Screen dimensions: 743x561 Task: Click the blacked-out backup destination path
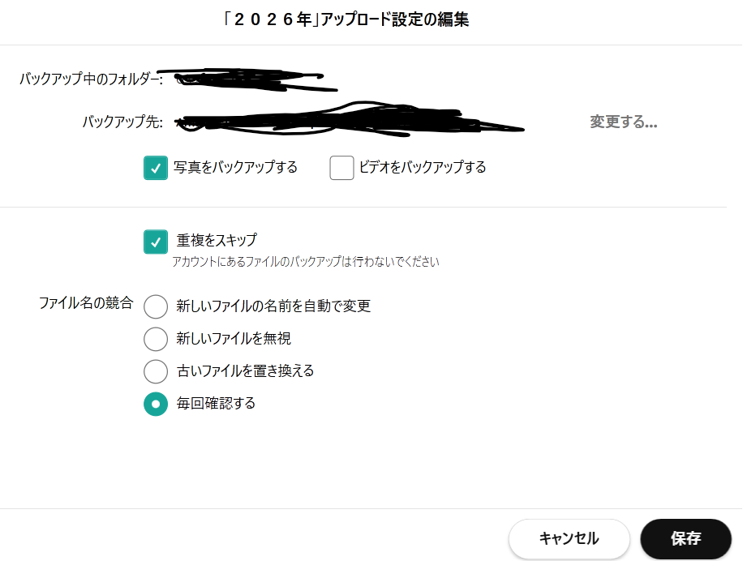click(350, 119)
